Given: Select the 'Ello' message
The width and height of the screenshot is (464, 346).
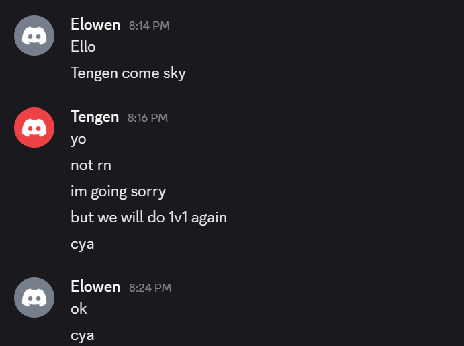Looking at the screenshot, I should 83,47.
